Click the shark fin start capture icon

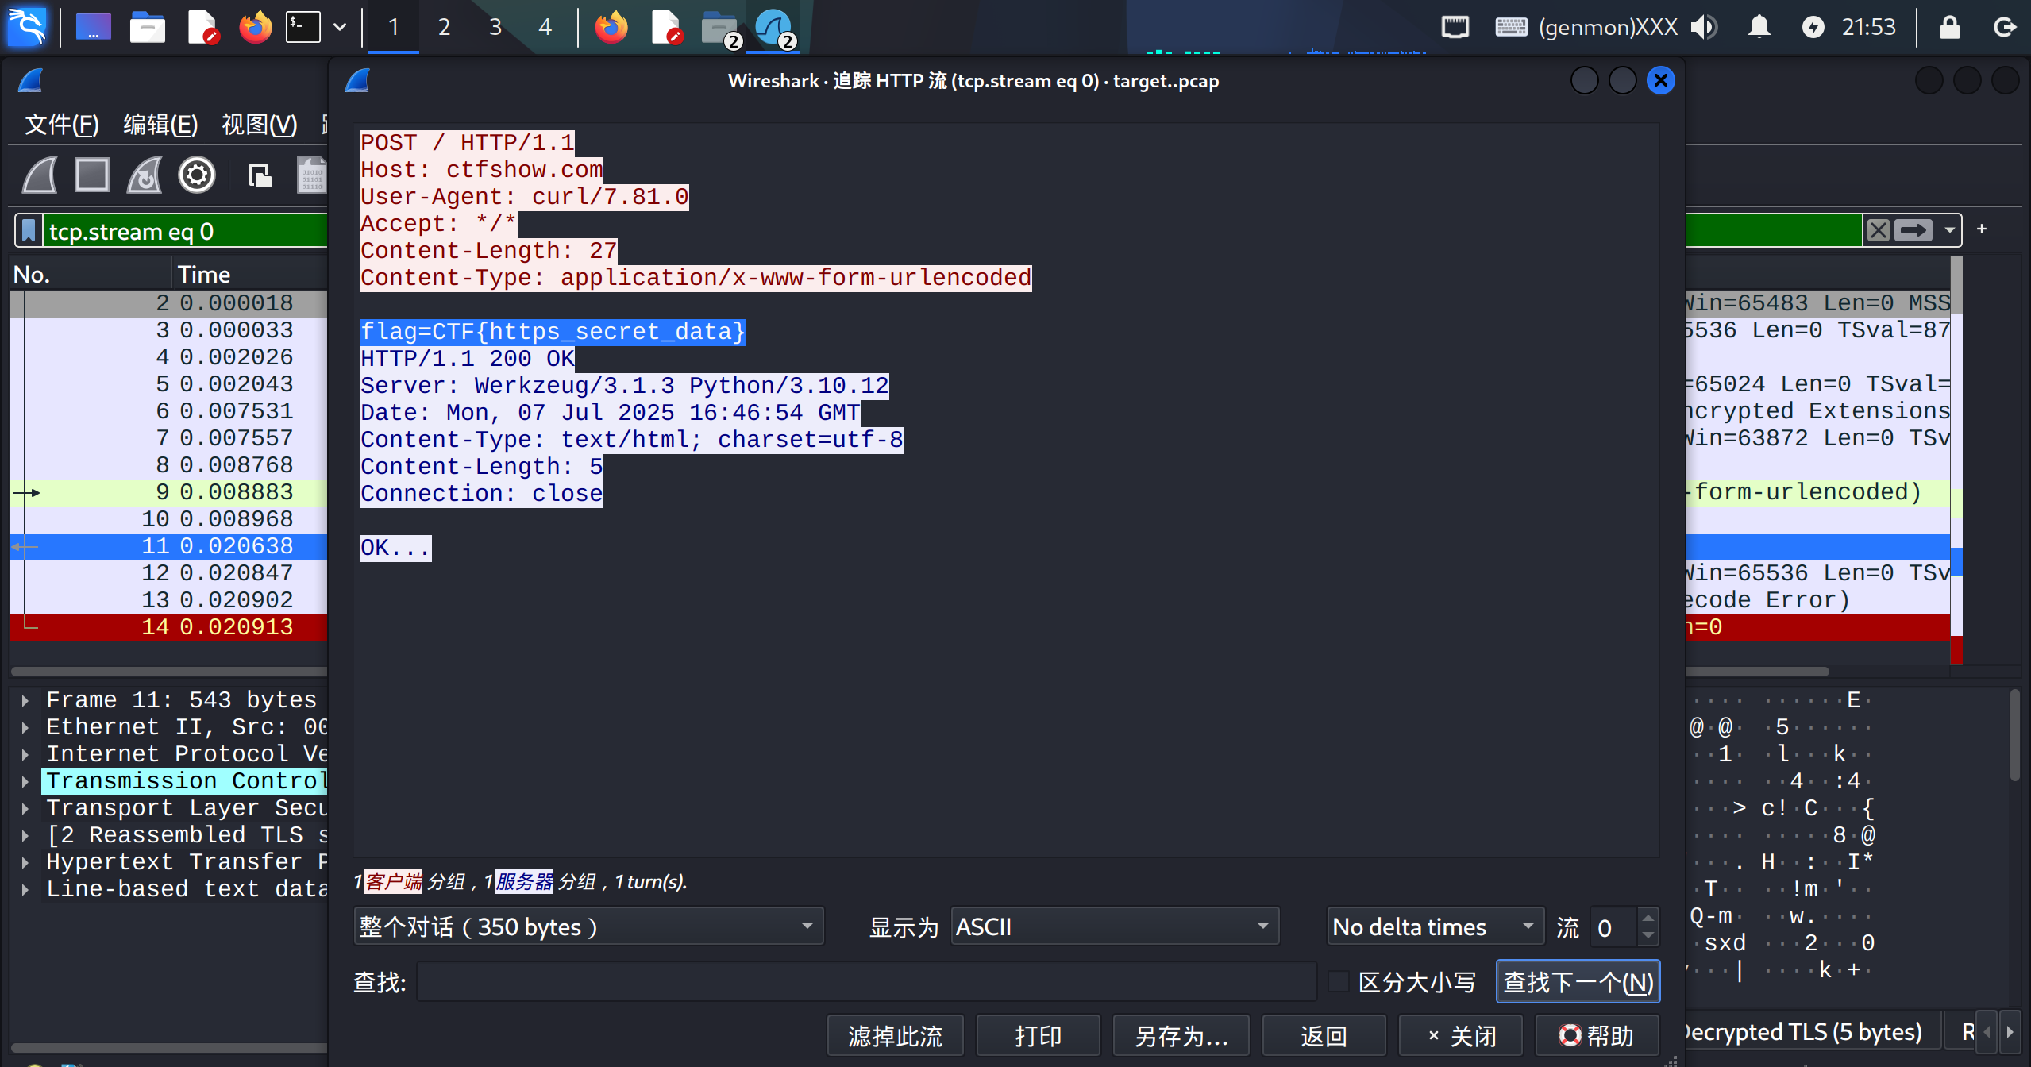click(x=40, y=175)
